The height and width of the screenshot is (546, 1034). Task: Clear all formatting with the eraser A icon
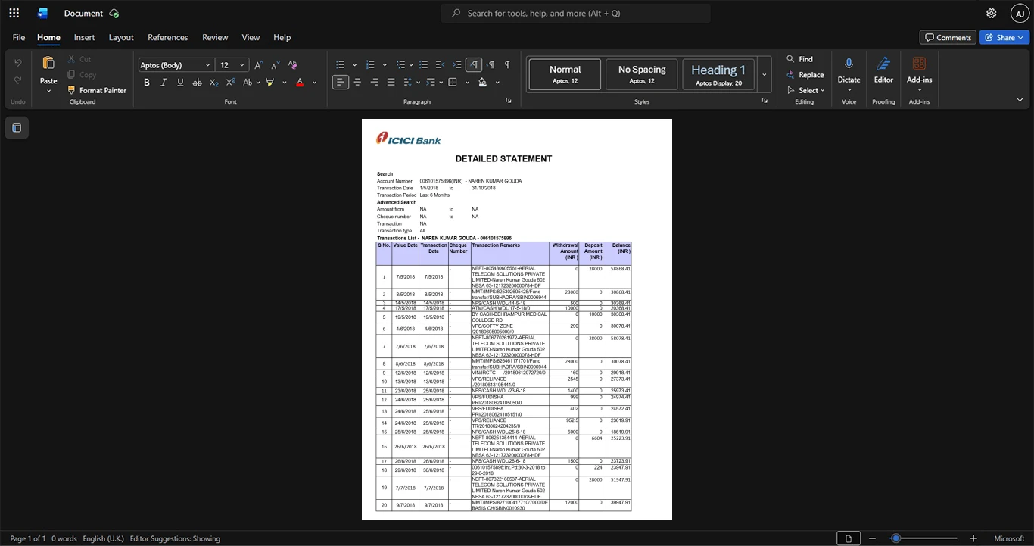pyautogui.click(x=293, y=65)
